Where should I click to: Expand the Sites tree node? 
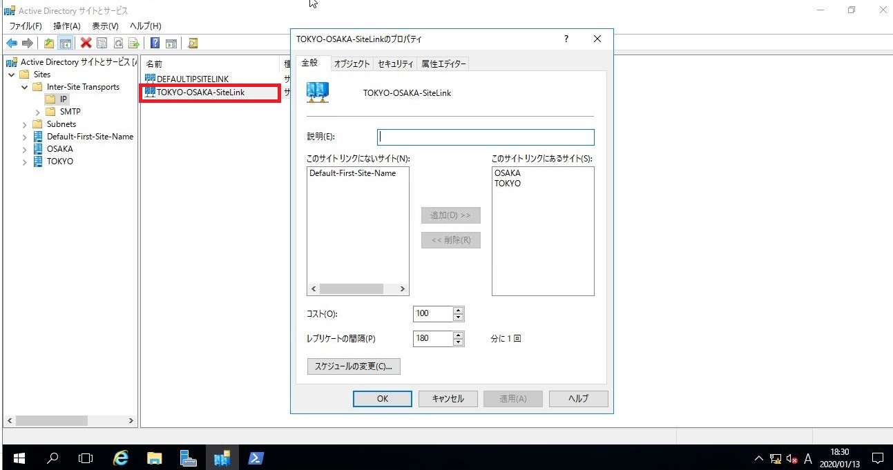click(11, 74)
